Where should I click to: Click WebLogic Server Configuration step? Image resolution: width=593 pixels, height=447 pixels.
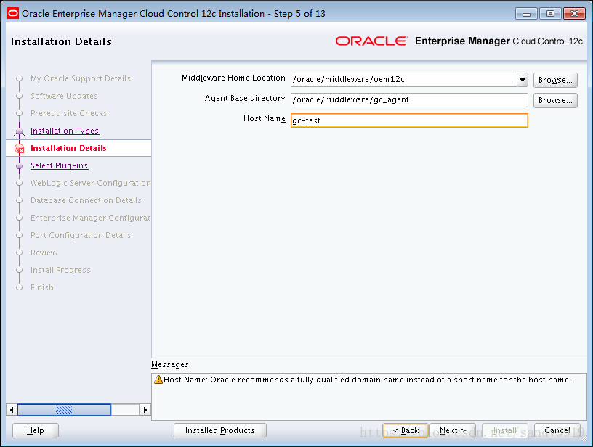point(90,183)
